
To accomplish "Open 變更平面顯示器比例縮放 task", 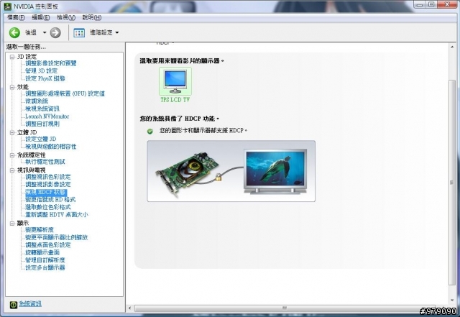I will click(x=57, y=238).
